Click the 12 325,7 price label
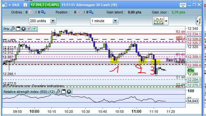 pos(194,43)
